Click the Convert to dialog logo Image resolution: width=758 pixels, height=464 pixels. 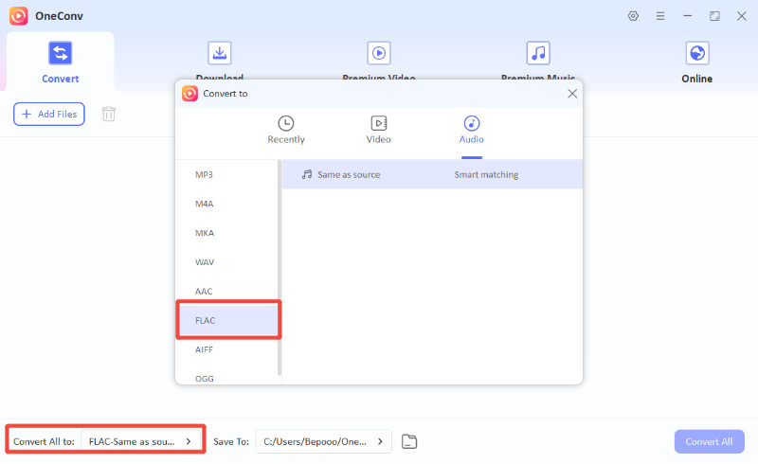190,94
